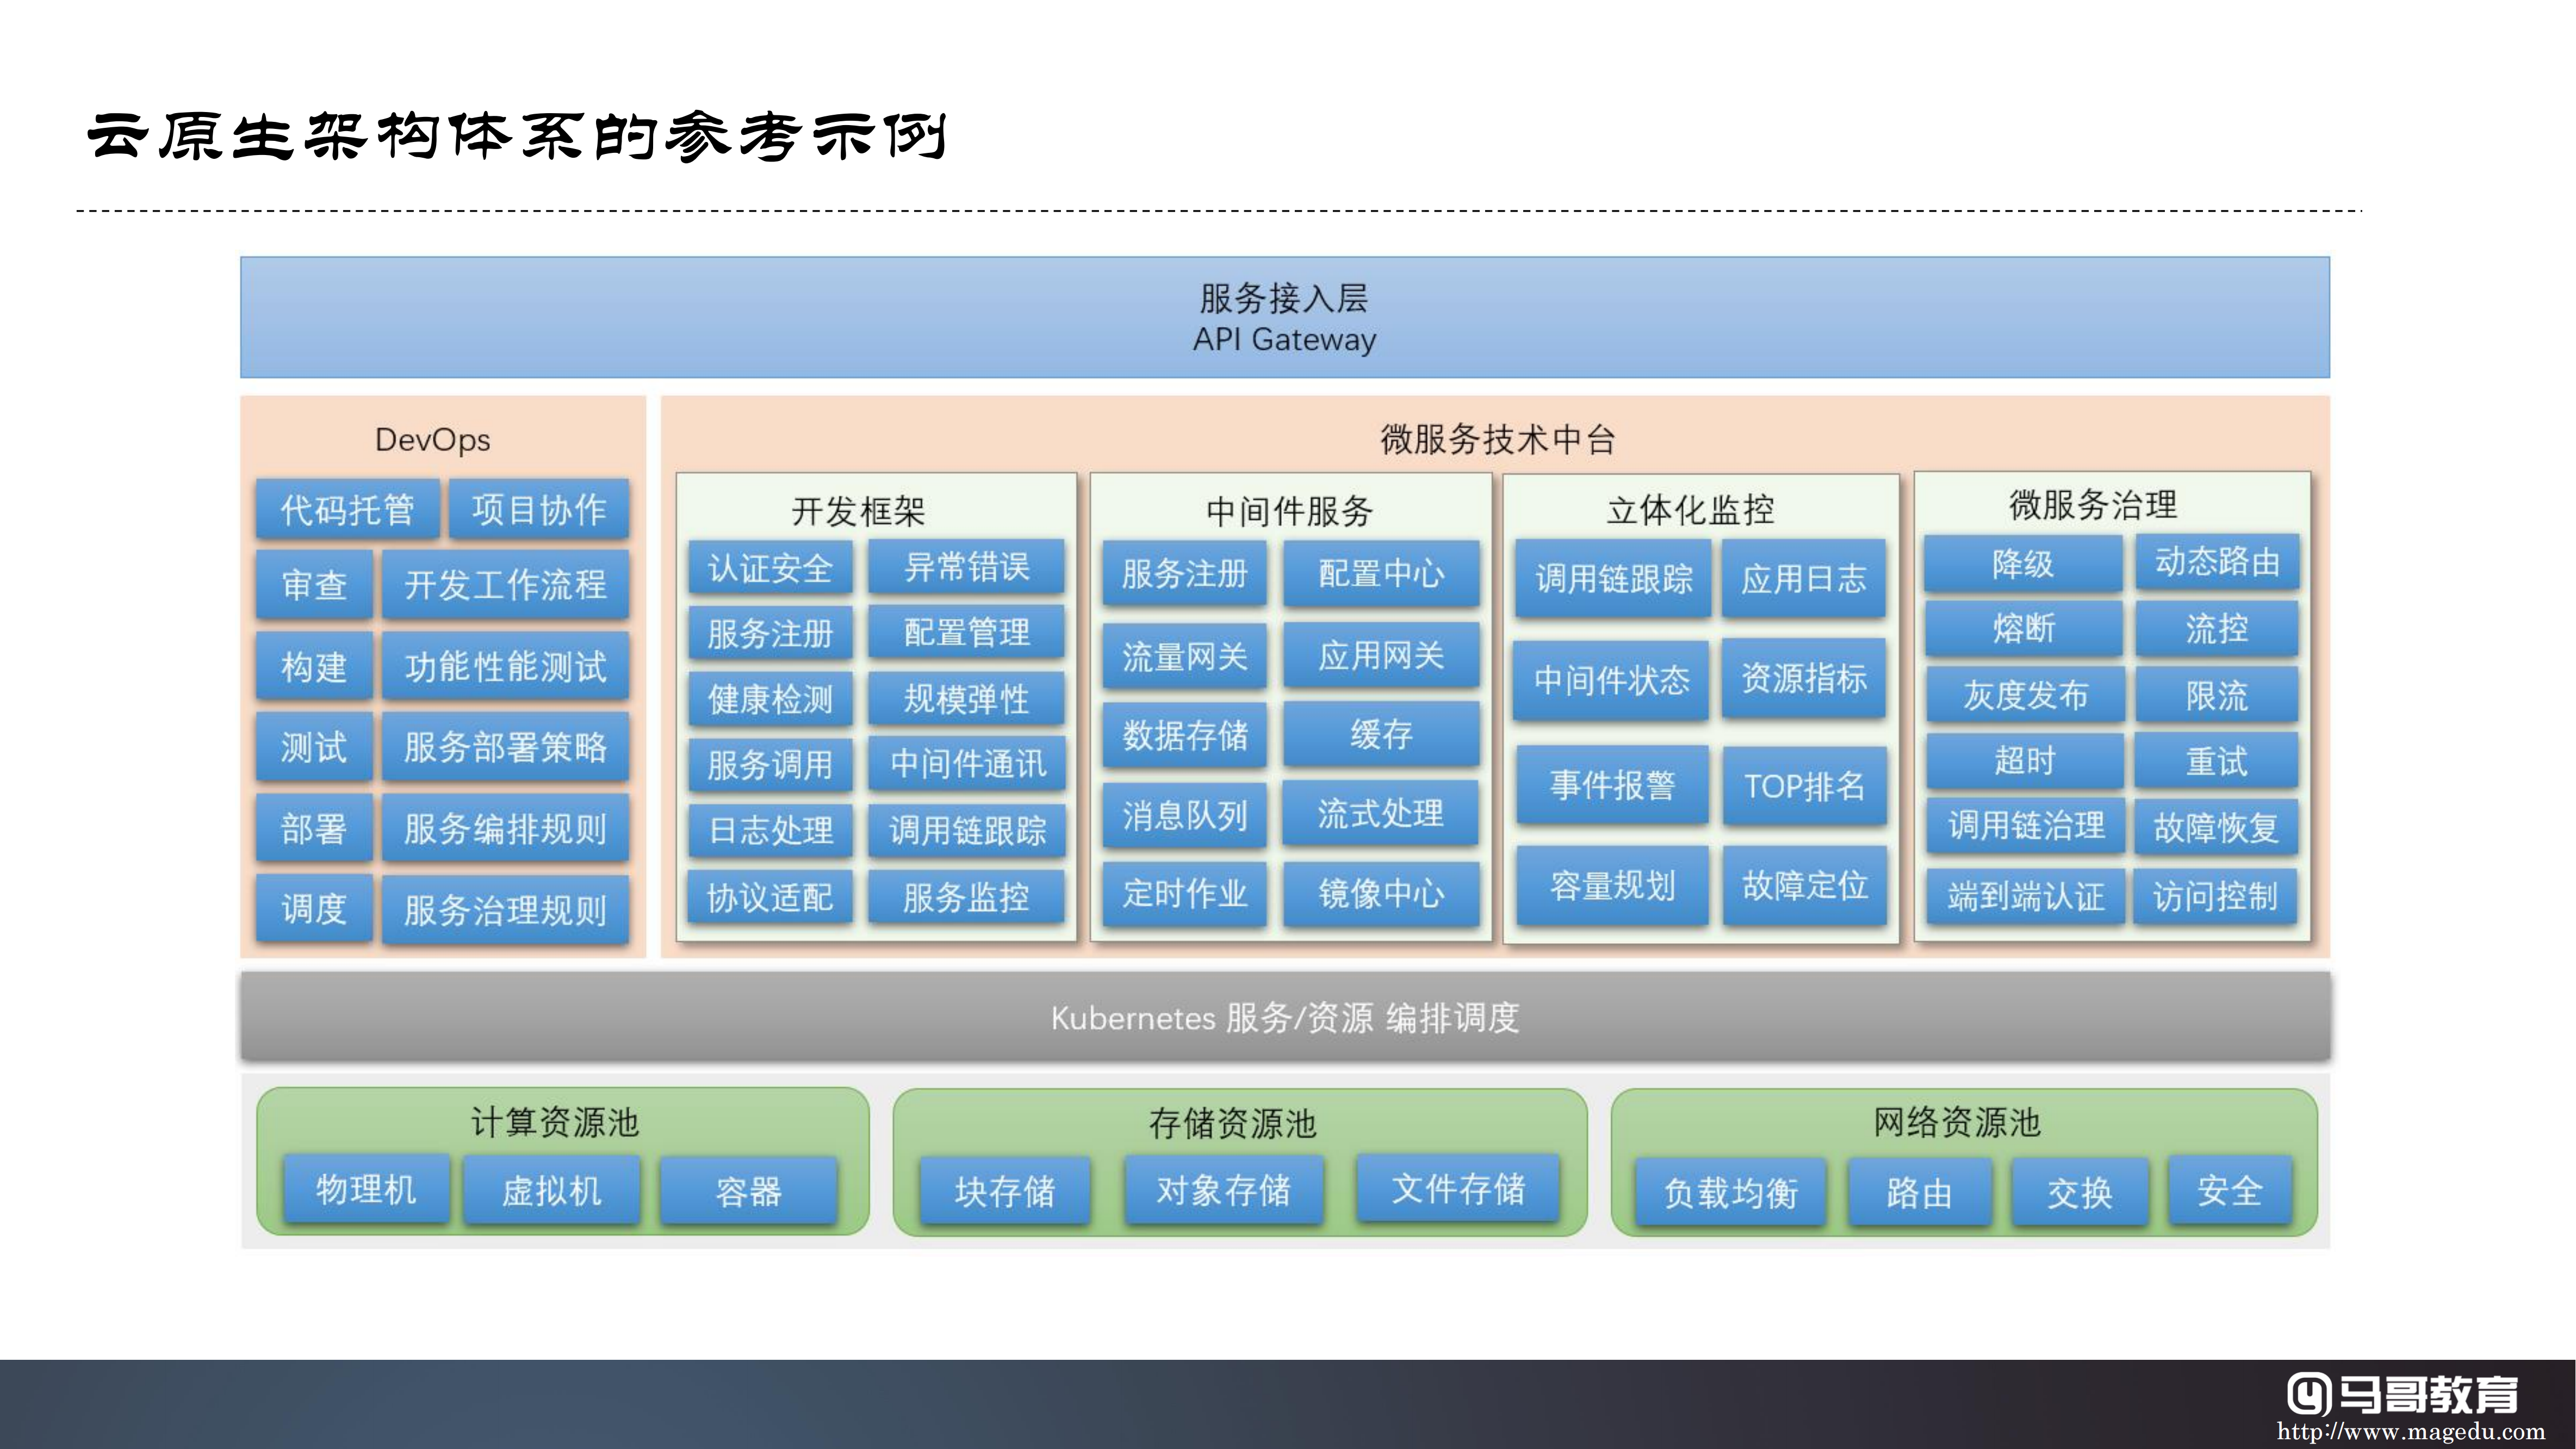Click the 配置中心 block in 中间件服务
The height and width of the screenshot is (1449, 2576).
1381,573
